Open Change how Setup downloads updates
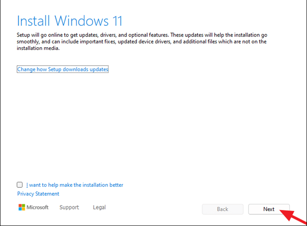The width and height of the screenshot is (307, 226). 63,69
